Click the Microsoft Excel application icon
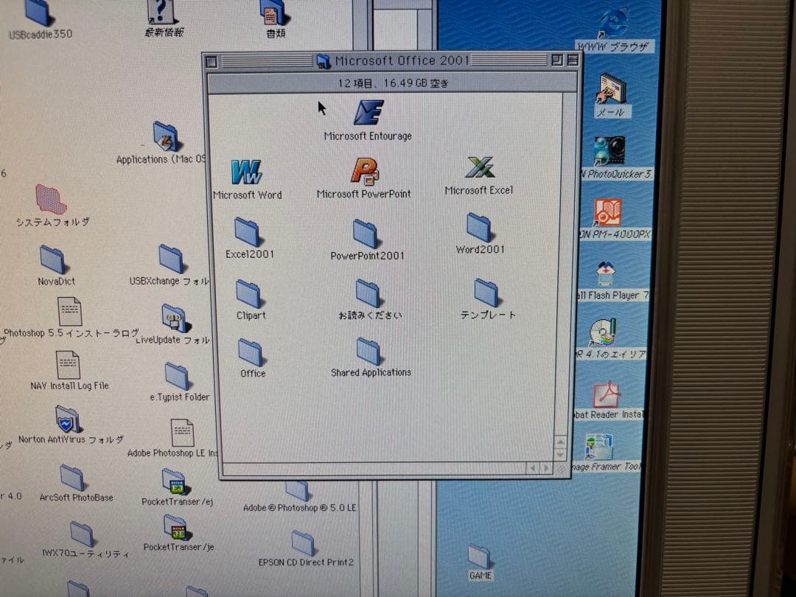Screen dimensions: 796x597 click(479, 168)
